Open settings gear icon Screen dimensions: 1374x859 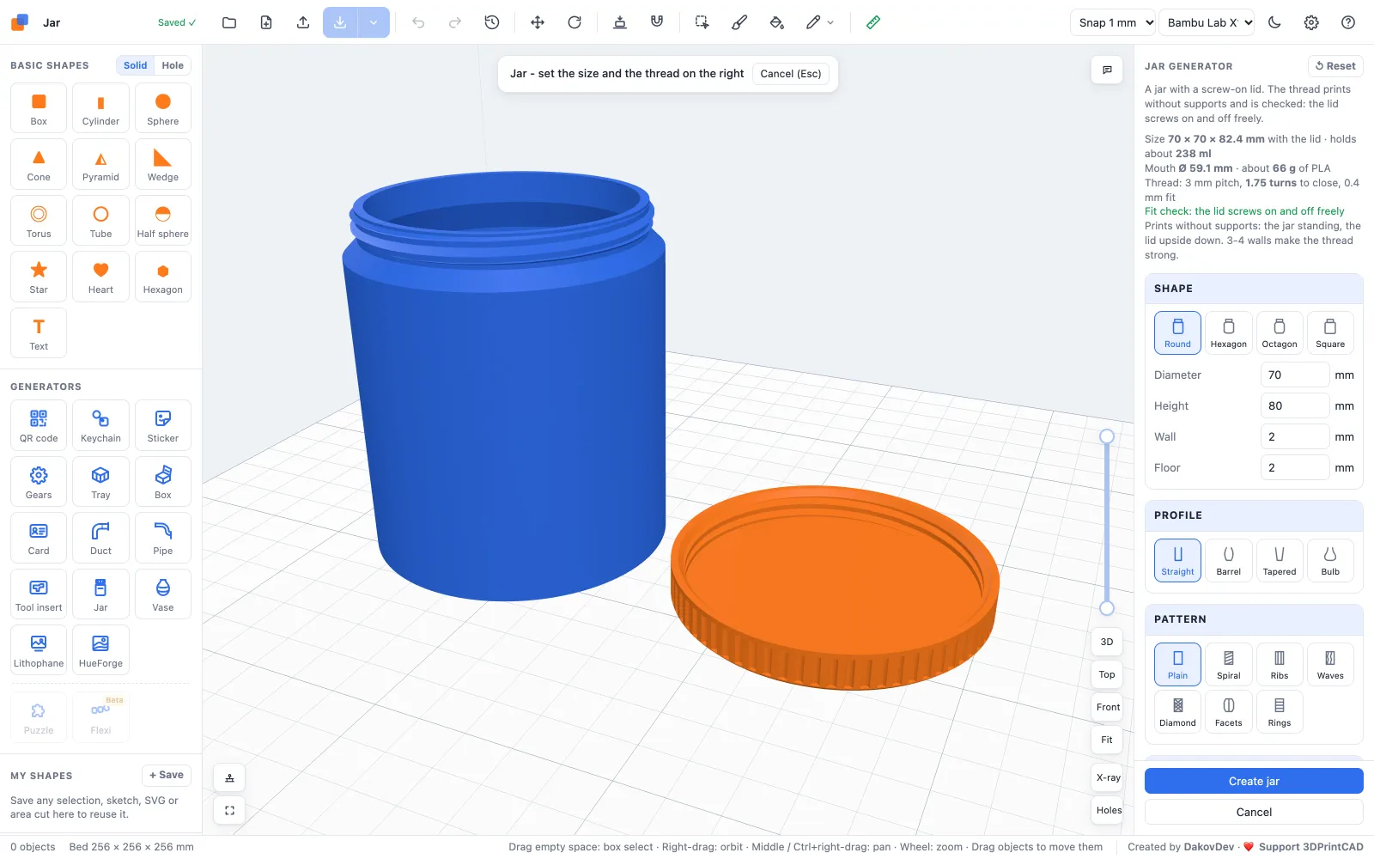click(1311, 22)
